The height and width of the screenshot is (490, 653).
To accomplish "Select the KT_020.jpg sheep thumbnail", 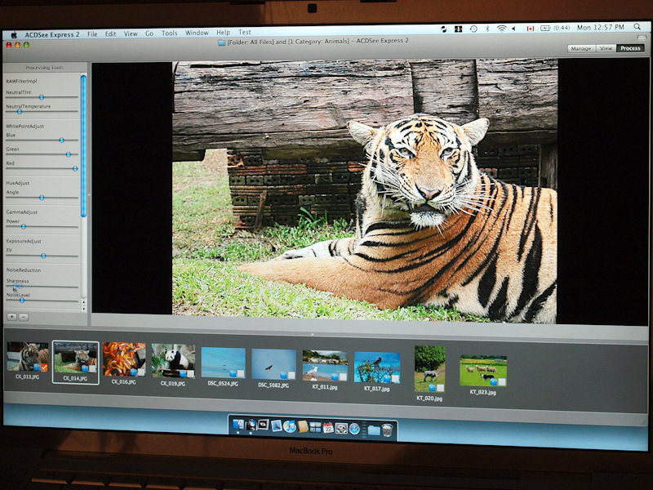I will pos(430,369).
